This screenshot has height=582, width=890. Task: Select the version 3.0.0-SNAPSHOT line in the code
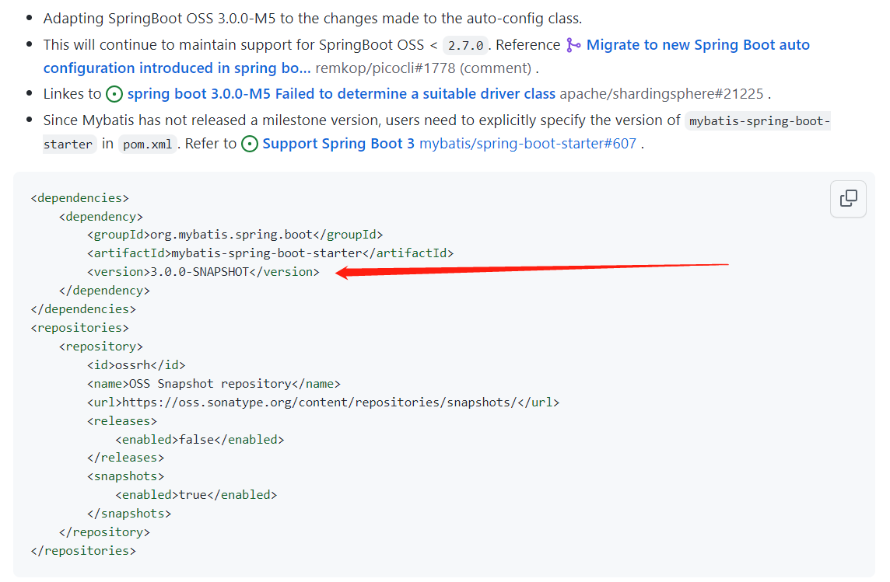point(203,271)
